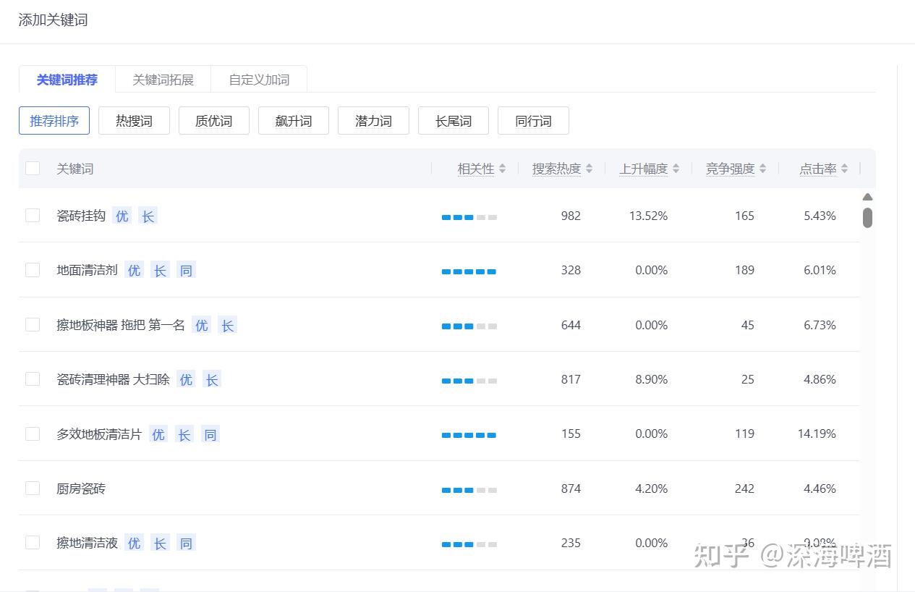Click search heat value 817
This screenshot has height=592, width=915.
coord(571,379)
